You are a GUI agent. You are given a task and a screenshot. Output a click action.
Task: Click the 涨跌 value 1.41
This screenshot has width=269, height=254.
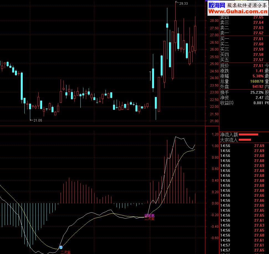tap(259, 71)
